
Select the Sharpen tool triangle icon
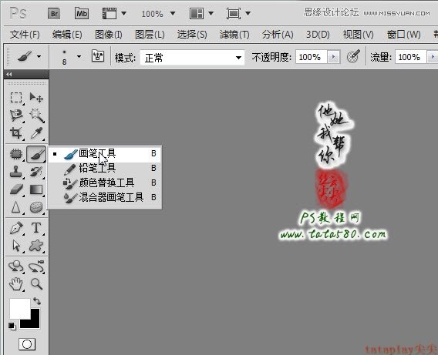pos(16,207)
